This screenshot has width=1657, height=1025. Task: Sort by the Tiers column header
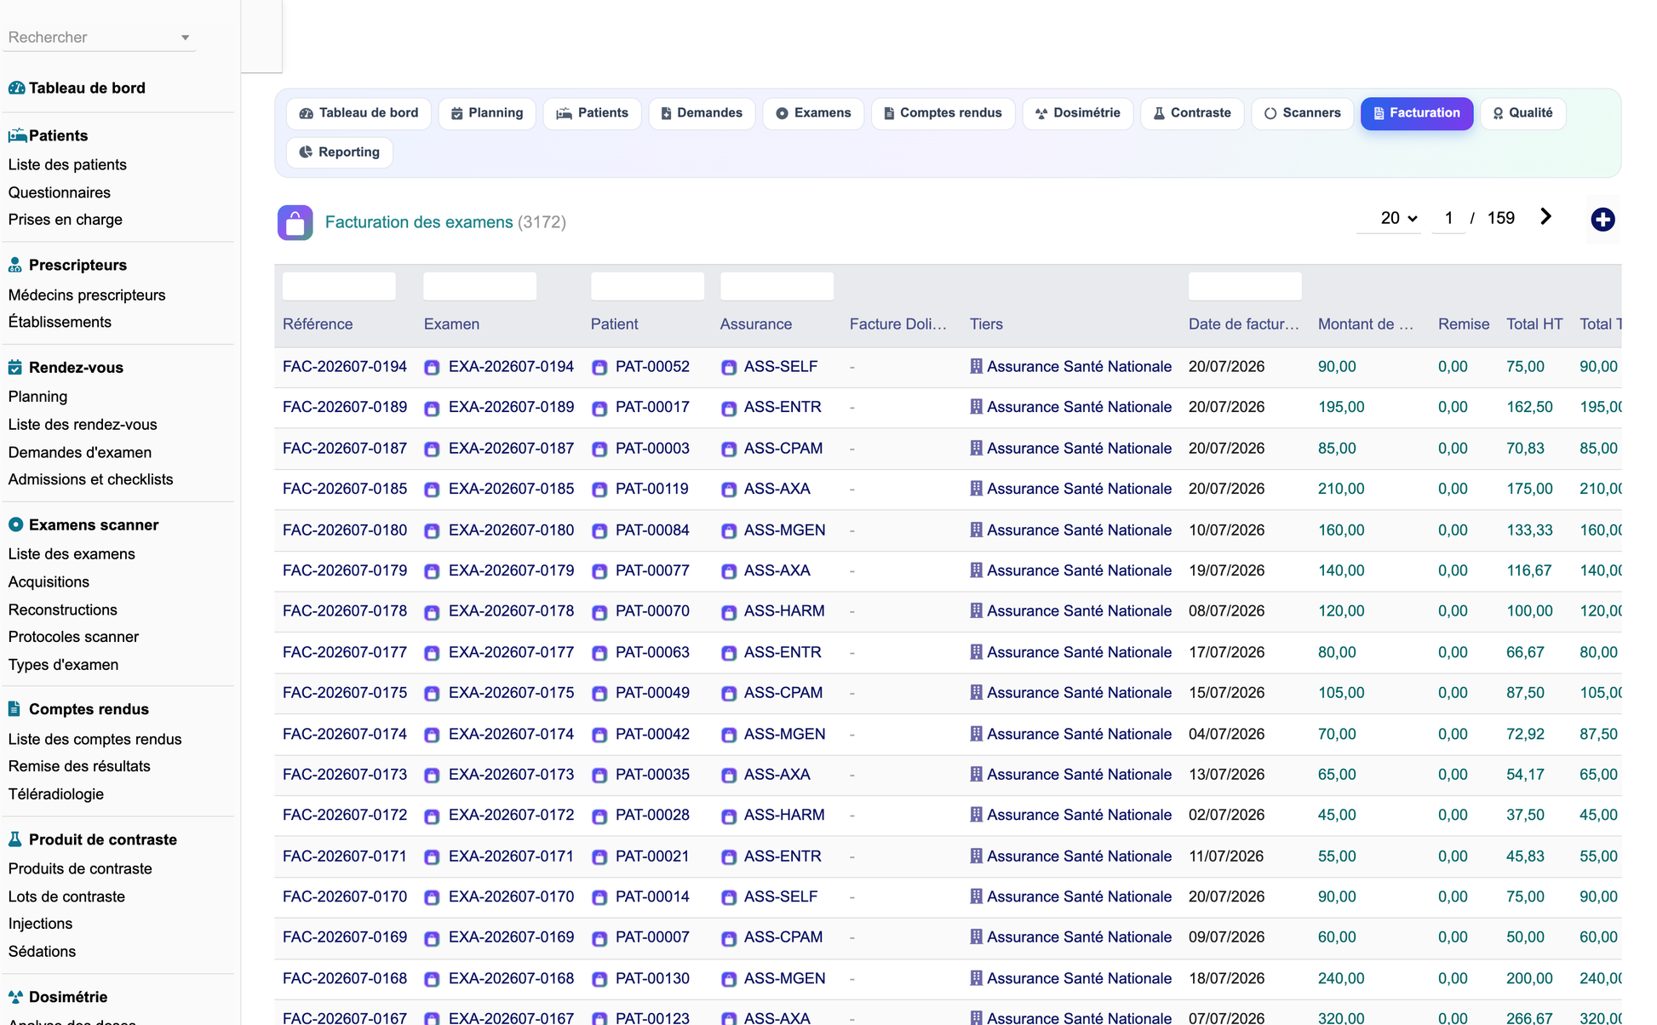pyautogui.click(x=986, y=324)
